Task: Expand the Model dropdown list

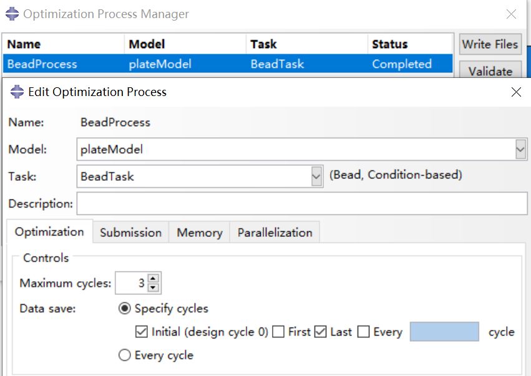Action: [x=521, y=150]
